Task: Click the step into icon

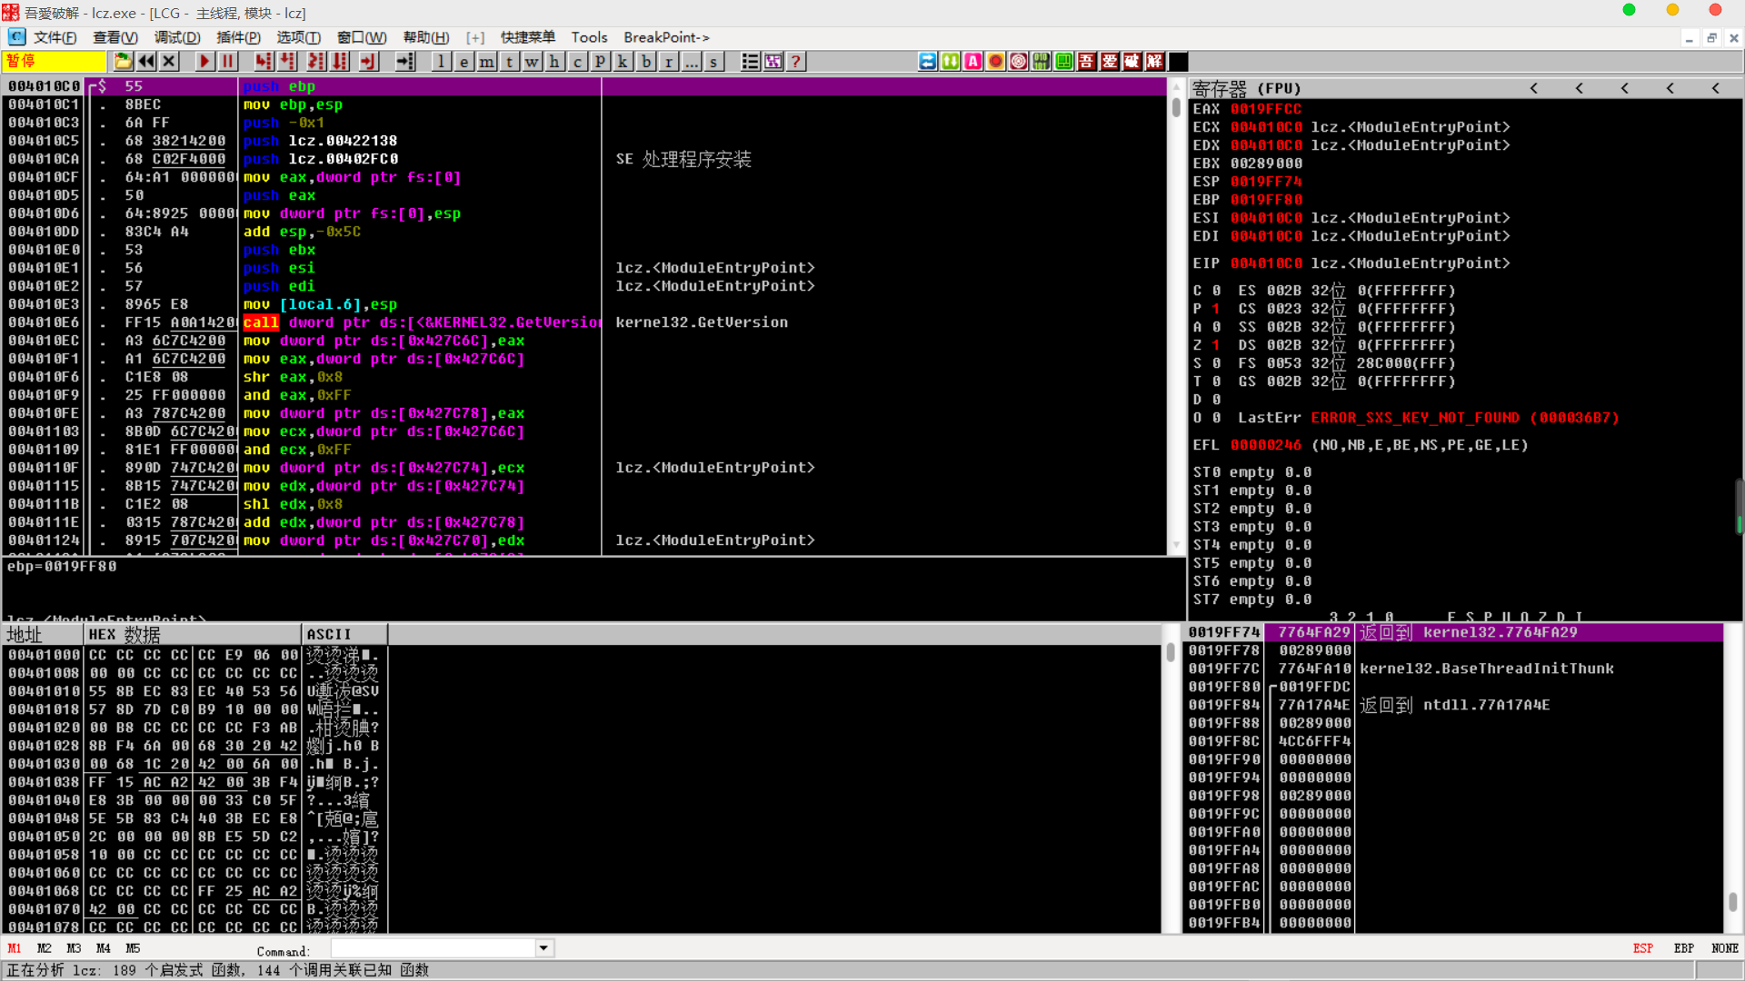Action: [x=264, y=62]
